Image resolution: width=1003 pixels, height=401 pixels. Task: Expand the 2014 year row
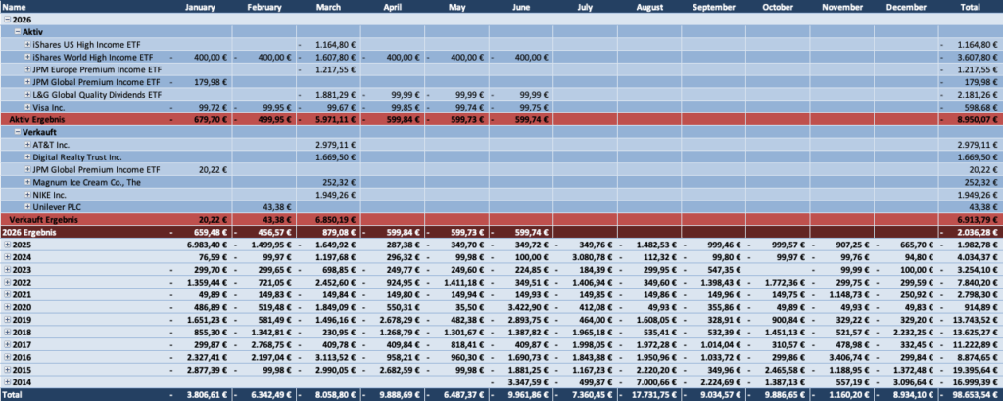point(8,381)
